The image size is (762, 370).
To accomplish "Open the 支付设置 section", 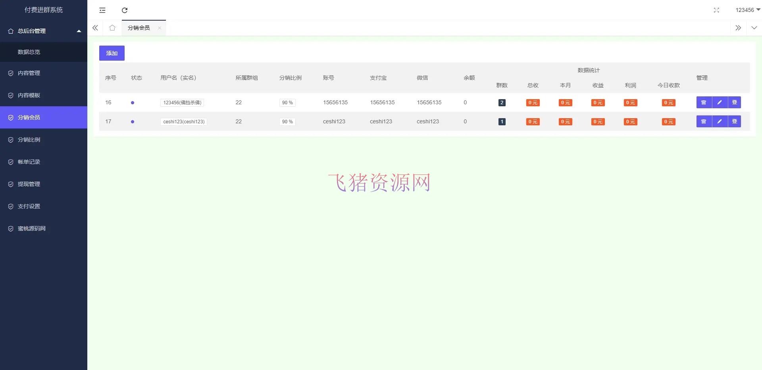I will click(29, 206).
